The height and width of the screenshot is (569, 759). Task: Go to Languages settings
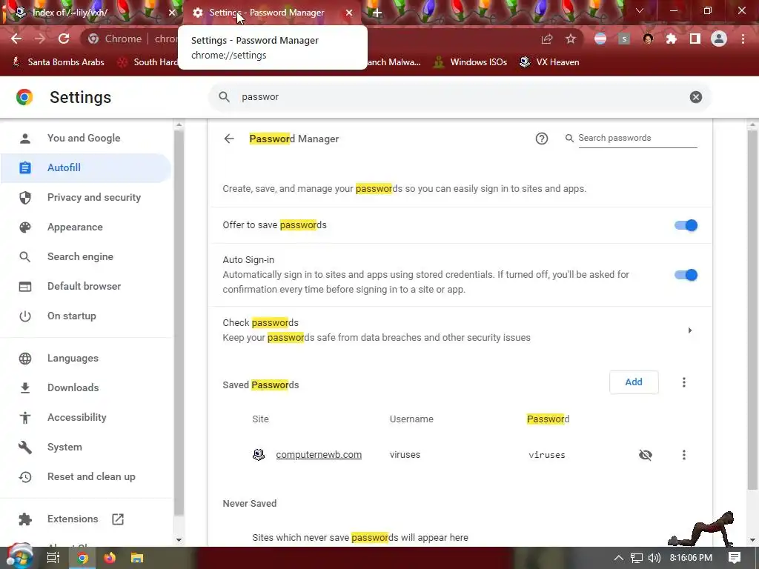click(73, 358)
